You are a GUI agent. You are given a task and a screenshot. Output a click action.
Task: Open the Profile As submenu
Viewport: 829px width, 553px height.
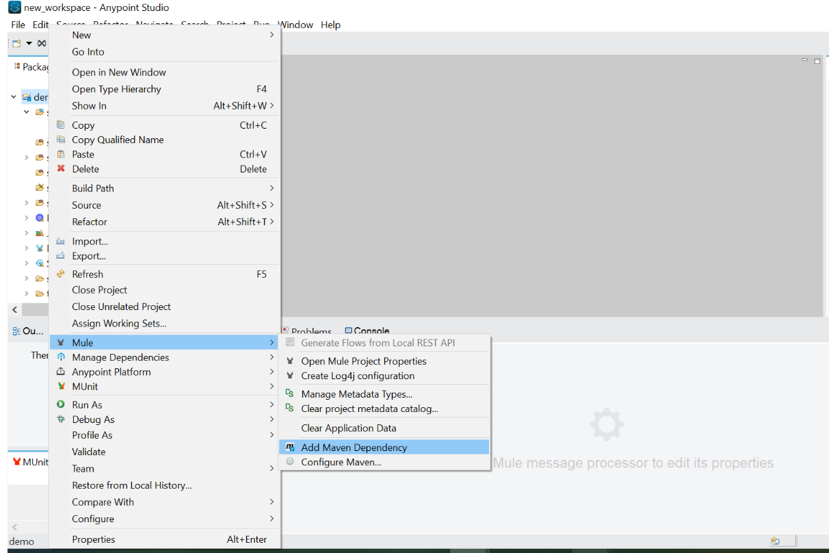coord(165,435)
